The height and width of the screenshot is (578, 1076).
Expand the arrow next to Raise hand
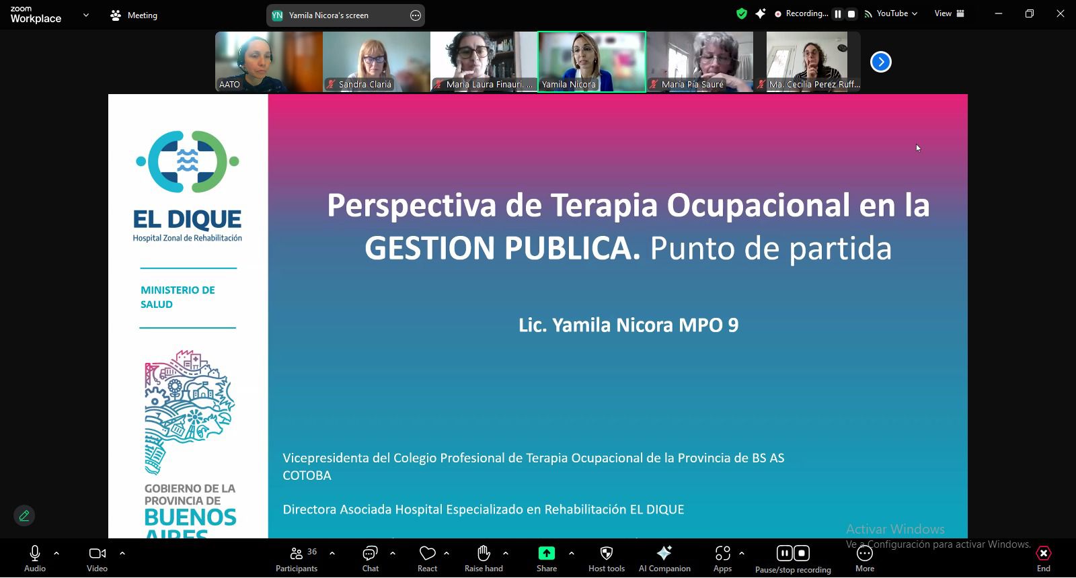tap(506, 554)
